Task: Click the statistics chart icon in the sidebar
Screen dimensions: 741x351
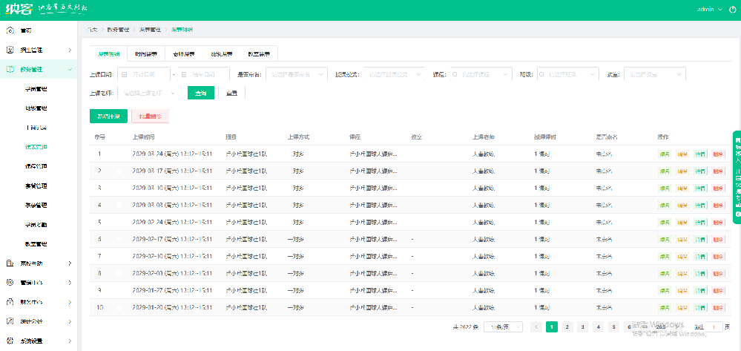Action: coord(10,321)
